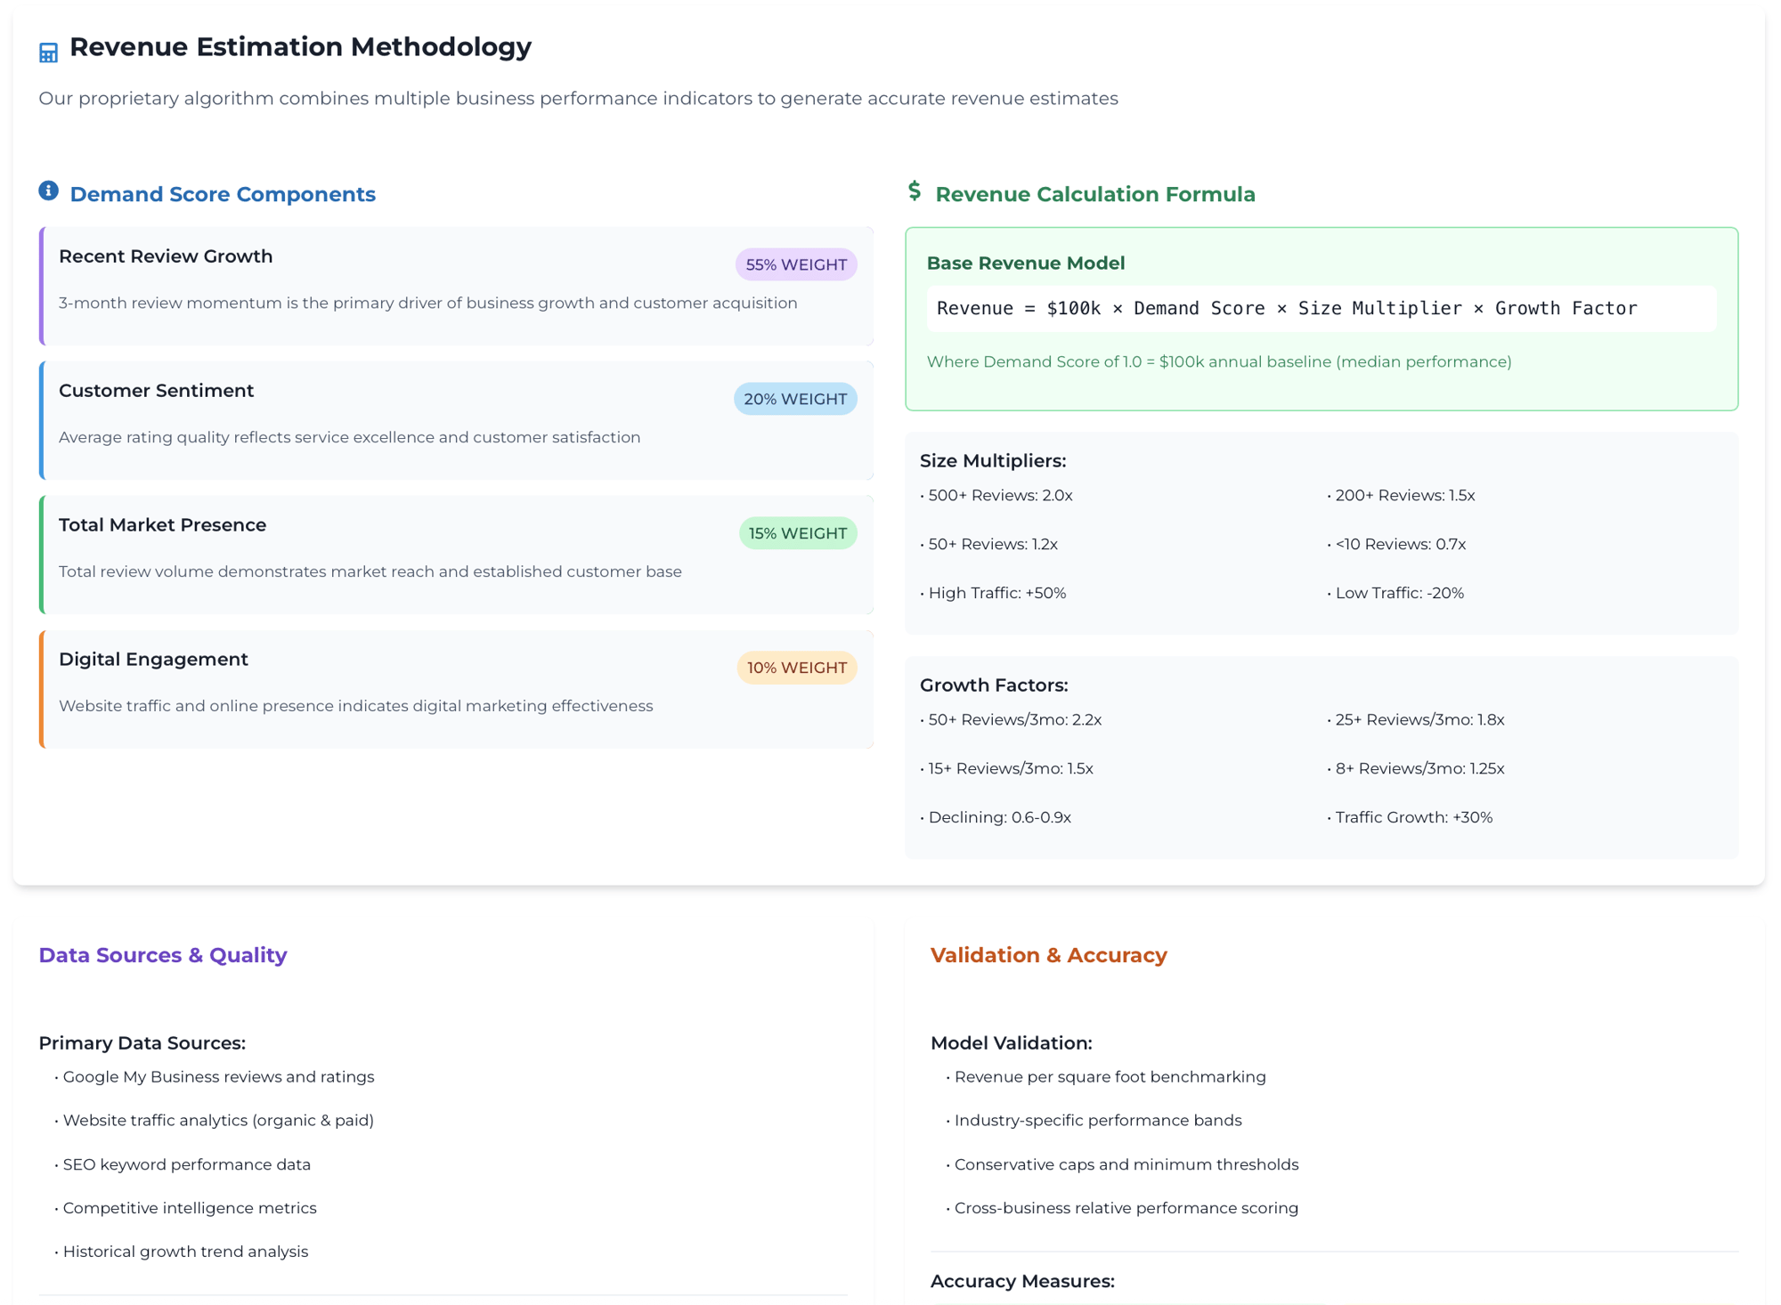1781x1305 pixels.
Task: Click the Total Market Presence heading
Action: pos(162,525)
